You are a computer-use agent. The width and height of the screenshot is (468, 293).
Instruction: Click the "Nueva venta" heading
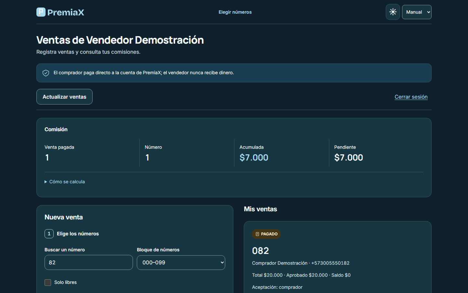point(64,217)
